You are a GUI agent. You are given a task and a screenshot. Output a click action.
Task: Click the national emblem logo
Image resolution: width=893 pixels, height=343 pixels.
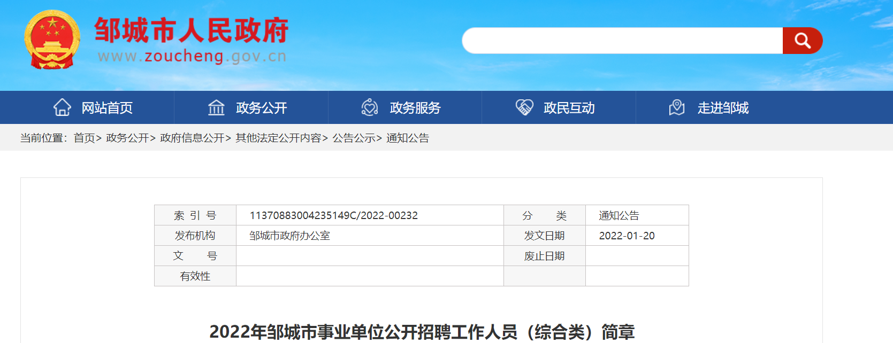pyautogui.click(x=52, y=40)
